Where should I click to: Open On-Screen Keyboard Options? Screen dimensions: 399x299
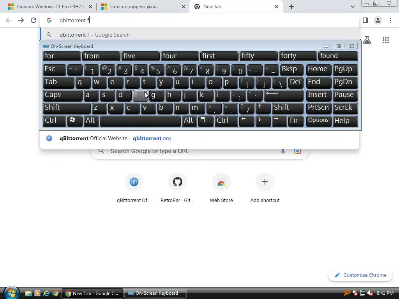(319, 121)
